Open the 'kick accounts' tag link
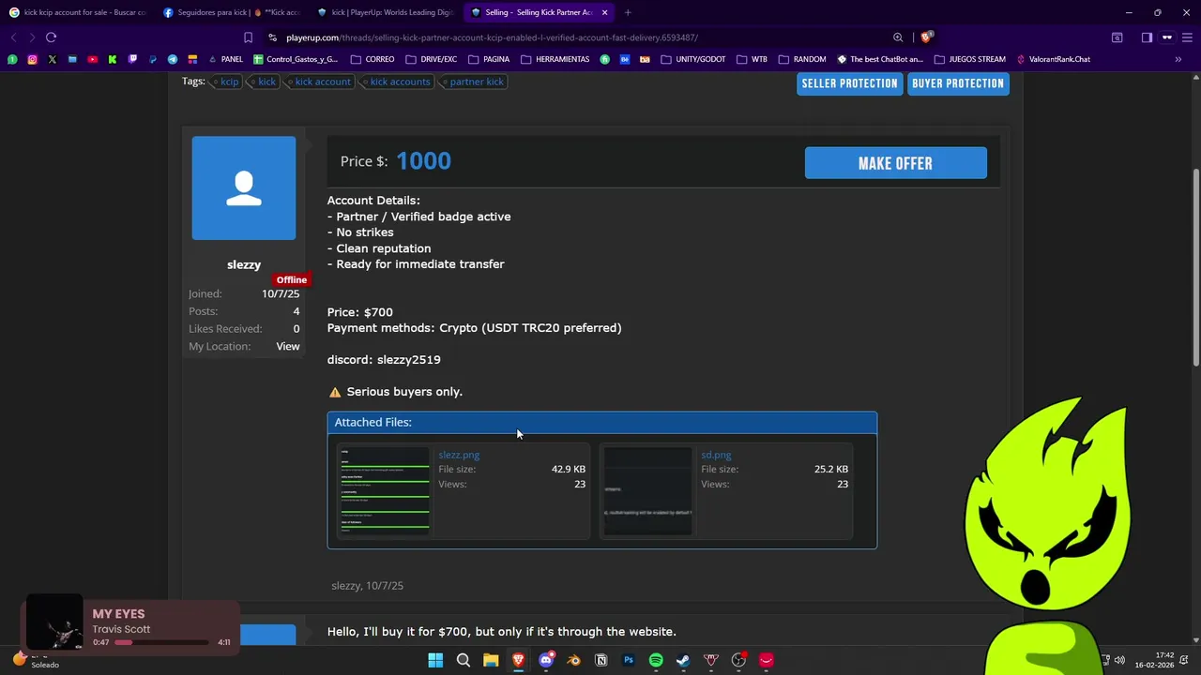 coord(398,82)
